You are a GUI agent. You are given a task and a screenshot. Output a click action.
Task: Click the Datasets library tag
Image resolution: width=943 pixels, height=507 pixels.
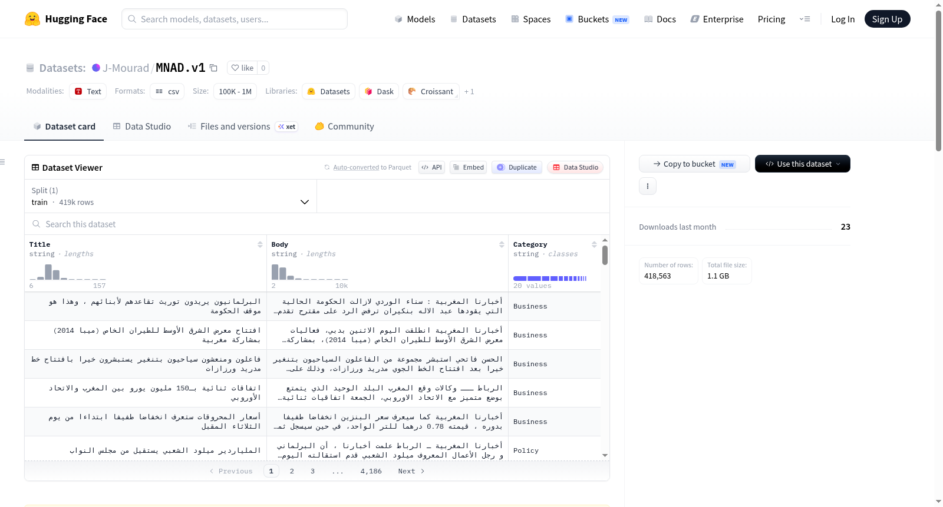tap(328, 91)
